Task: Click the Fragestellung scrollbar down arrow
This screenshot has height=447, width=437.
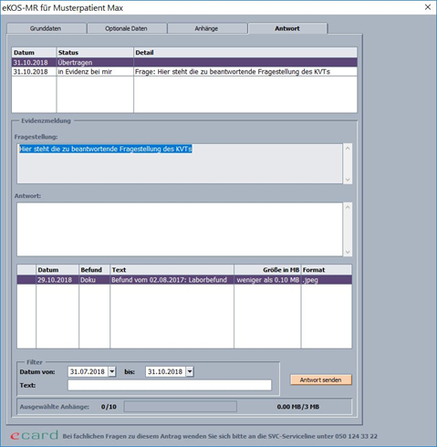Action: coord(348,180)
